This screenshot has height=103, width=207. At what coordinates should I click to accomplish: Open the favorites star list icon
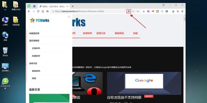click(48, 11)
